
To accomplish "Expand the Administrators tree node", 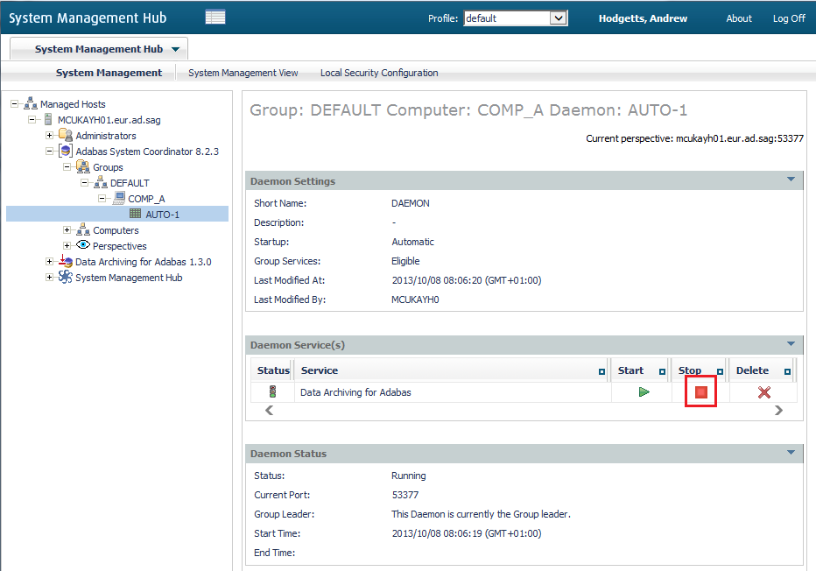I will 50,136.
